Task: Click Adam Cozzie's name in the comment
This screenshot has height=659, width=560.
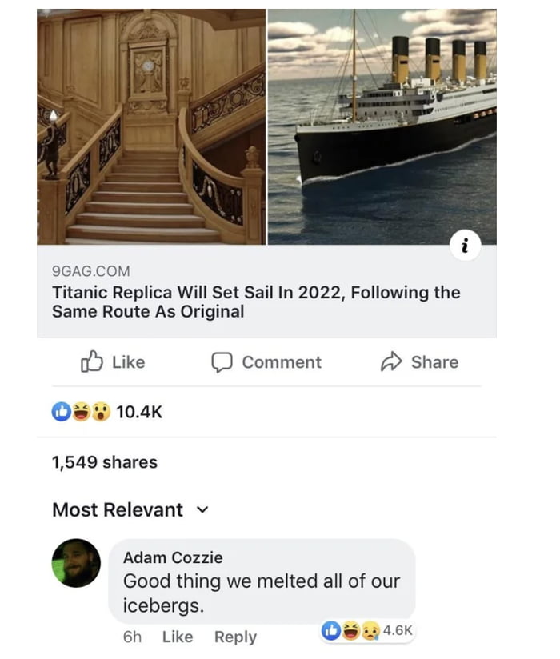Action: [173, 557]
